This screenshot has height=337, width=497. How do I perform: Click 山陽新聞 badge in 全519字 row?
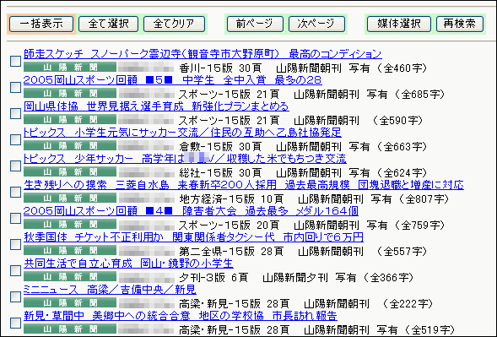point(70,329)
